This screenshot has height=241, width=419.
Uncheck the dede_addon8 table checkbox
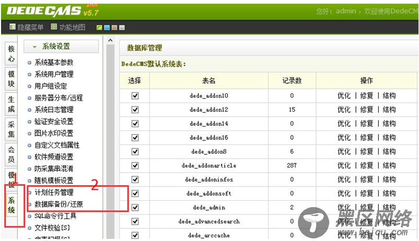point(135,151)
